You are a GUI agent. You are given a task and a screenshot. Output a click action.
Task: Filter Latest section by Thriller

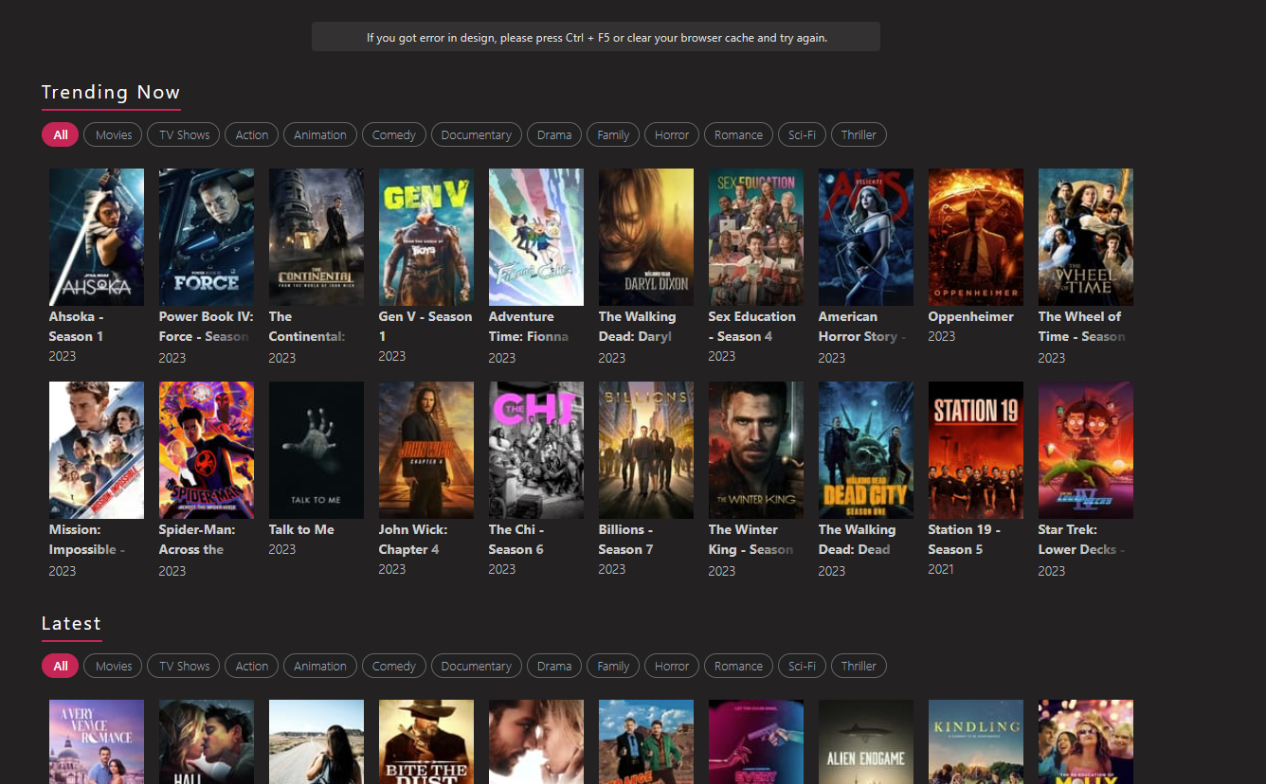coord(859,666)
